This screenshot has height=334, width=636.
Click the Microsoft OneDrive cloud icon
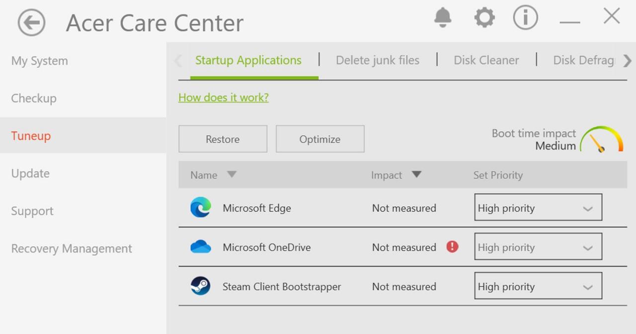(x=201, y=247)
